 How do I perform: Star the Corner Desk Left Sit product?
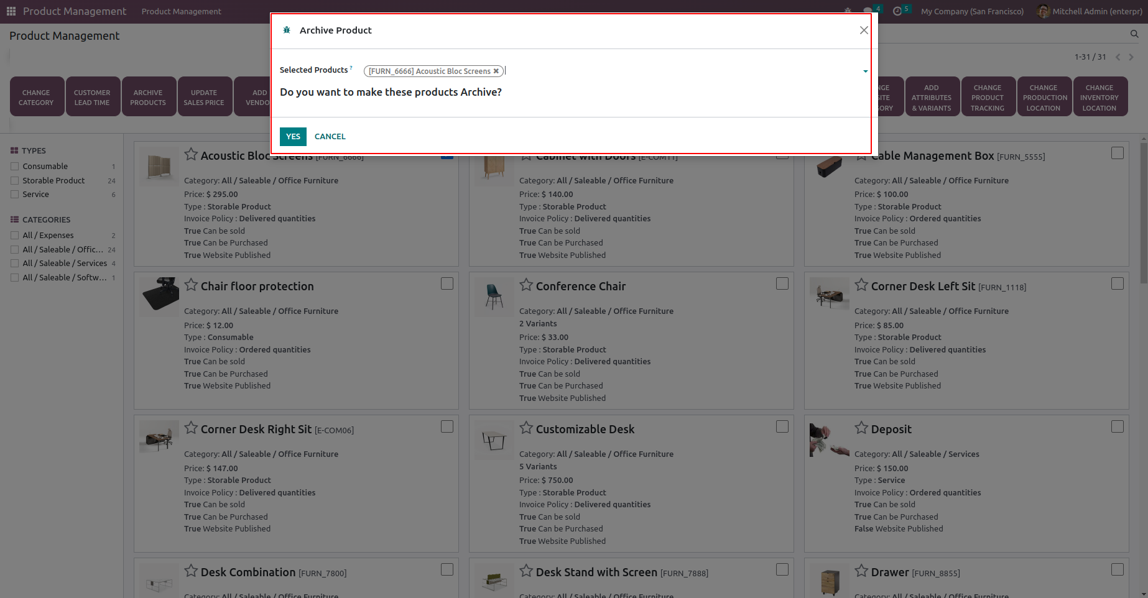[x=861, y=285]
